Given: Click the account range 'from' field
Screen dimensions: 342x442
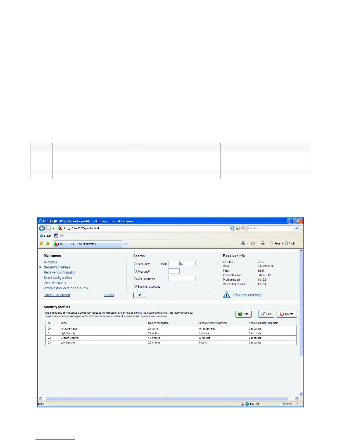Looking at the screenshot, I should click(174, 264).
